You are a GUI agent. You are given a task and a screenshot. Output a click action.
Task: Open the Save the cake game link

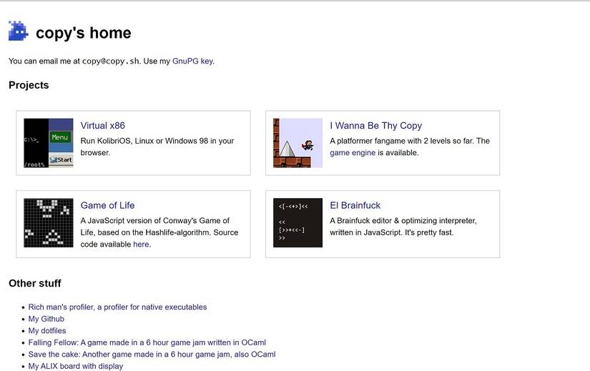[x=152, y=355]
